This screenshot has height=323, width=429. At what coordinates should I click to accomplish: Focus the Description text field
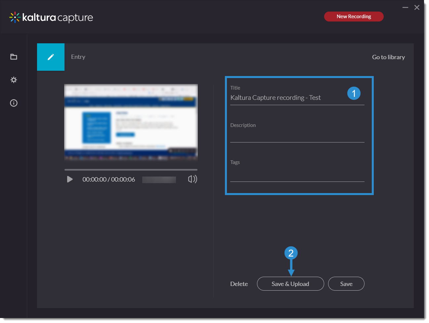(x=297, y=136)
